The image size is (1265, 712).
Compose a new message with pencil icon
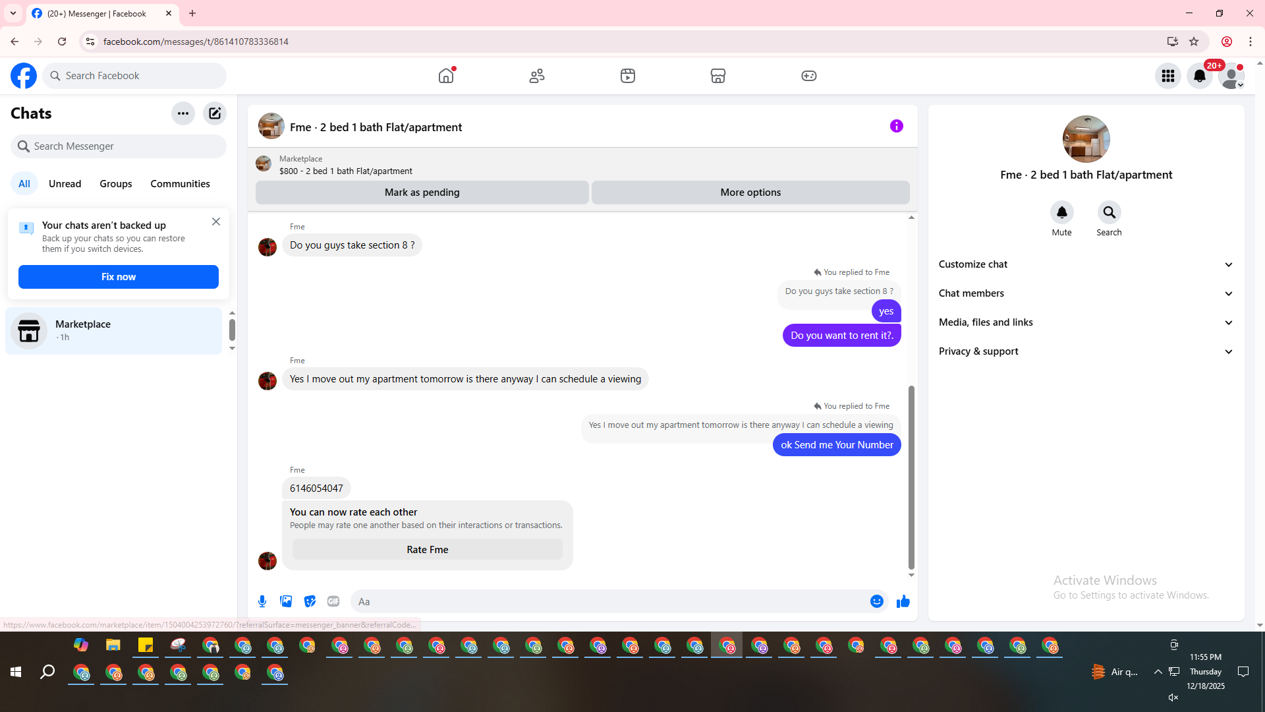point(215,113)
